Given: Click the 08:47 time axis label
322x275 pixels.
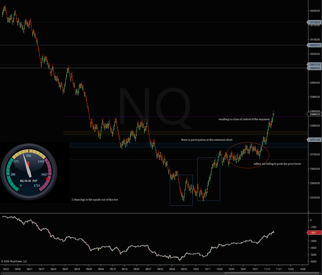Looking at the screenshot, I should pos(65,269).
